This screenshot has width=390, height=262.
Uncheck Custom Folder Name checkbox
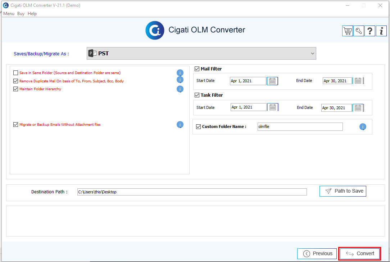199,127
